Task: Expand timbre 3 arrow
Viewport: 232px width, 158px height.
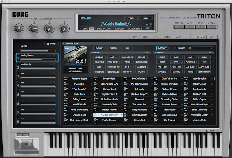Action: [18, 73]
